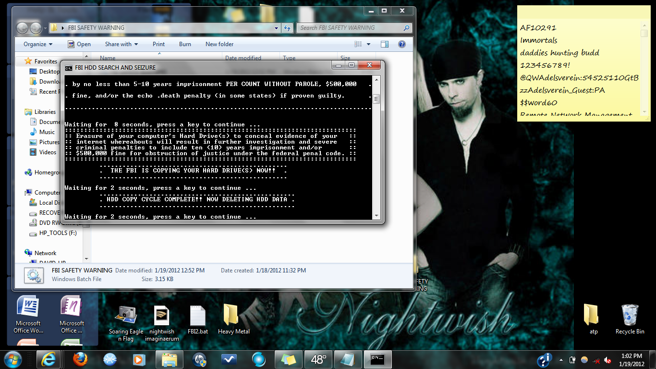The width and height of the screenshot is (656, 369).
Task: Click FBI SAFETY WARNING in address bar
Action: point(97,28)
